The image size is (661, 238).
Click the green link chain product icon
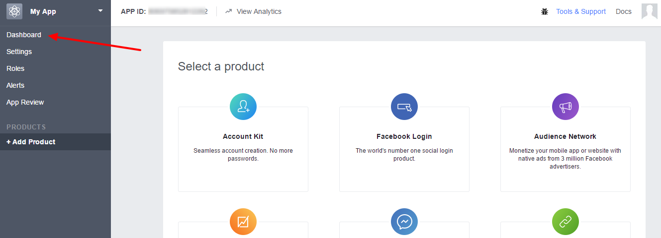pos(566,222)
